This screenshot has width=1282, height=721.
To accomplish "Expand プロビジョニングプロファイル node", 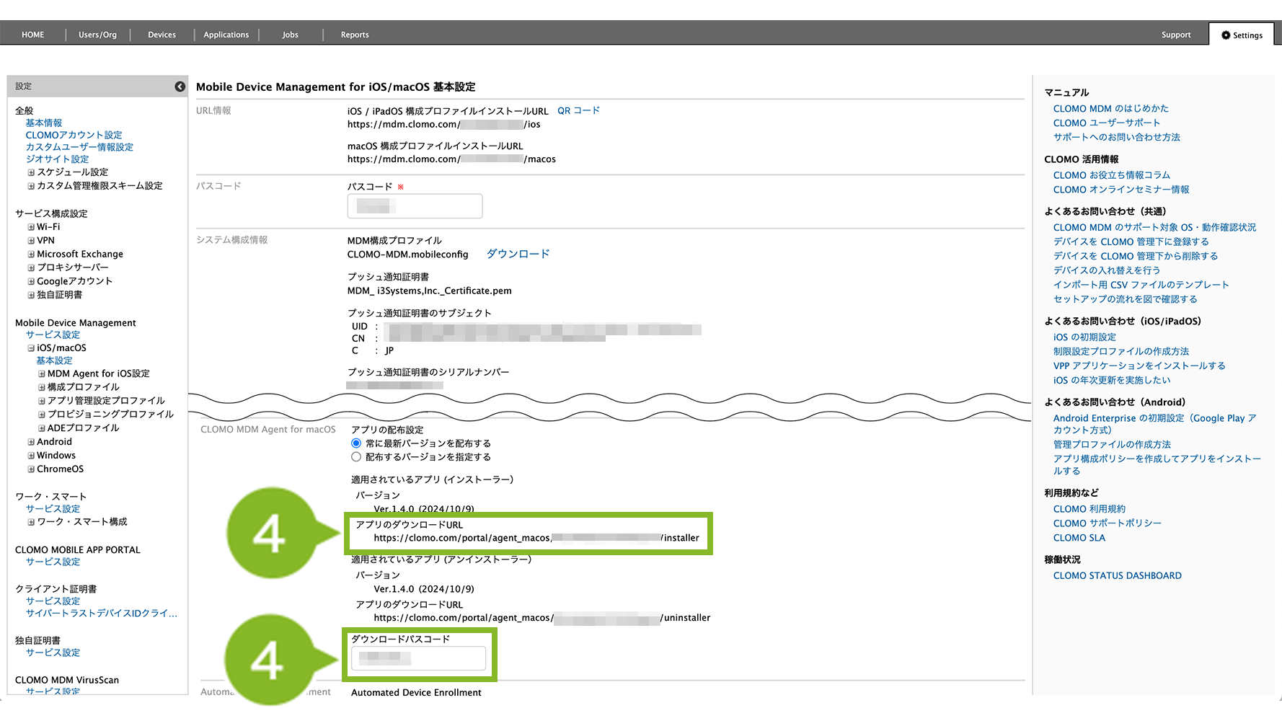I will [42, 415].
